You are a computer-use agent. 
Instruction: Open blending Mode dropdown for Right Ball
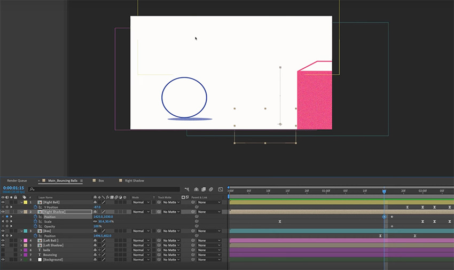pyautogui.click(x=141, y=202)
